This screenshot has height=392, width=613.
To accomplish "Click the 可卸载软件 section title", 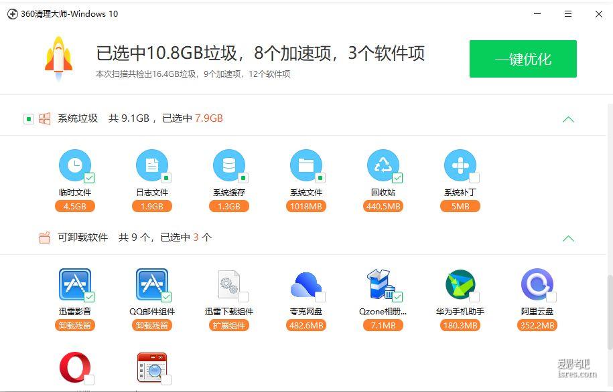I will point(82,237).
